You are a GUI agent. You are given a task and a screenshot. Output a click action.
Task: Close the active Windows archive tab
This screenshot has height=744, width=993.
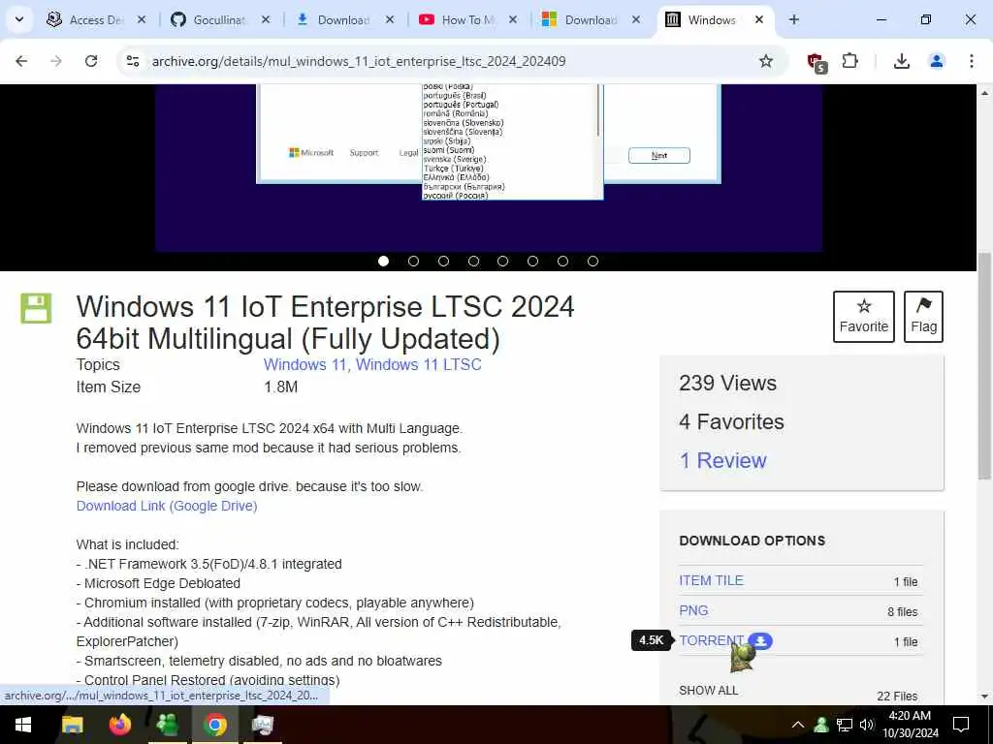(x=758, y=19)
